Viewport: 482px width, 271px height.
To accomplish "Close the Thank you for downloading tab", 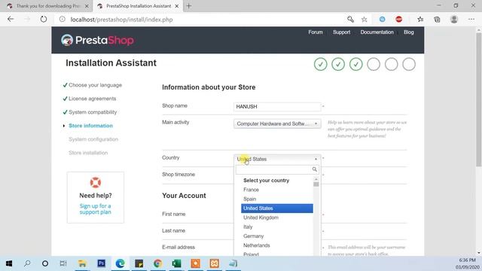I will click(87, 6).
